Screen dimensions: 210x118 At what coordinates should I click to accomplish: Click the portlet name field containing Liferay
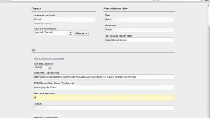pyautogui.click(x=64, y=19)
